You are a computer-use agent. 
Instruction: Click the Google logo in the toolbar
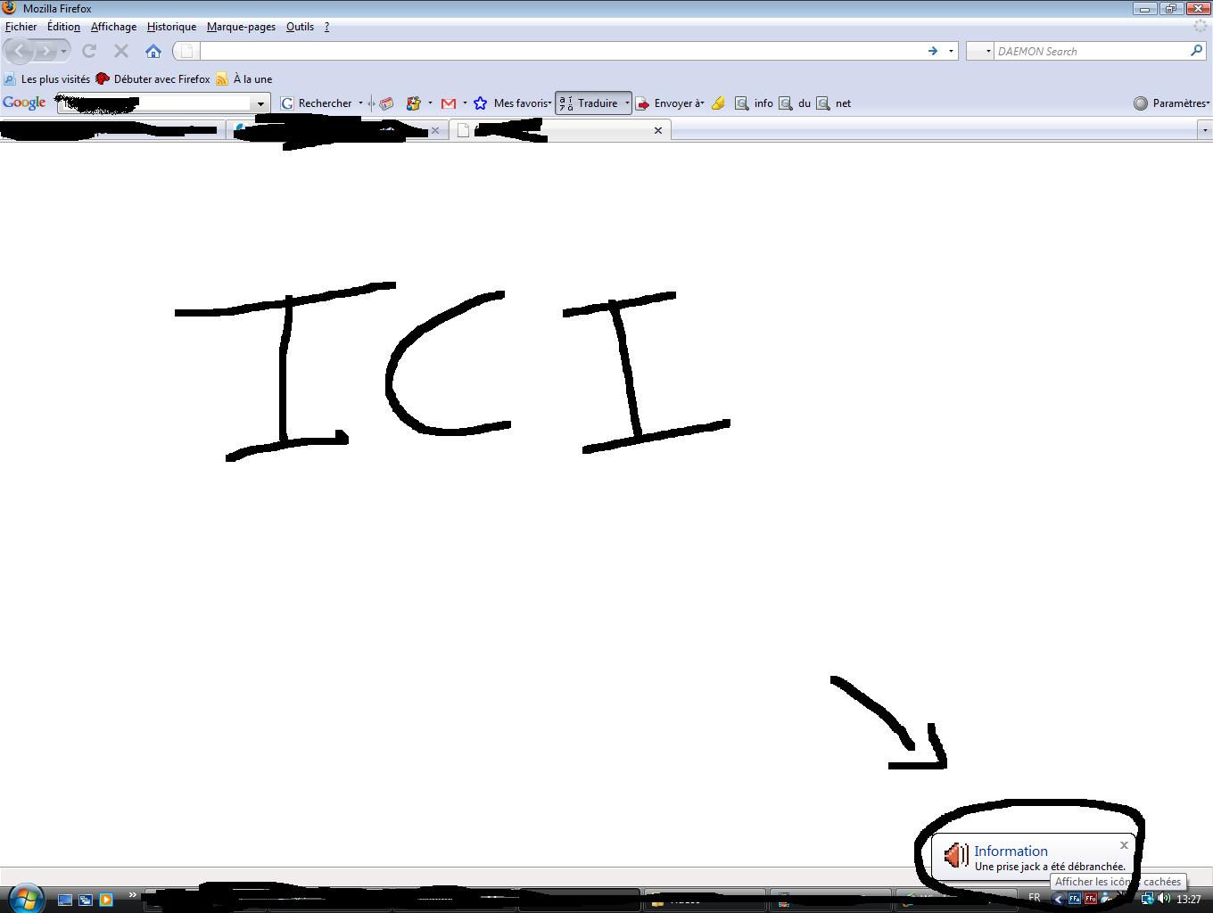(24, 103)
